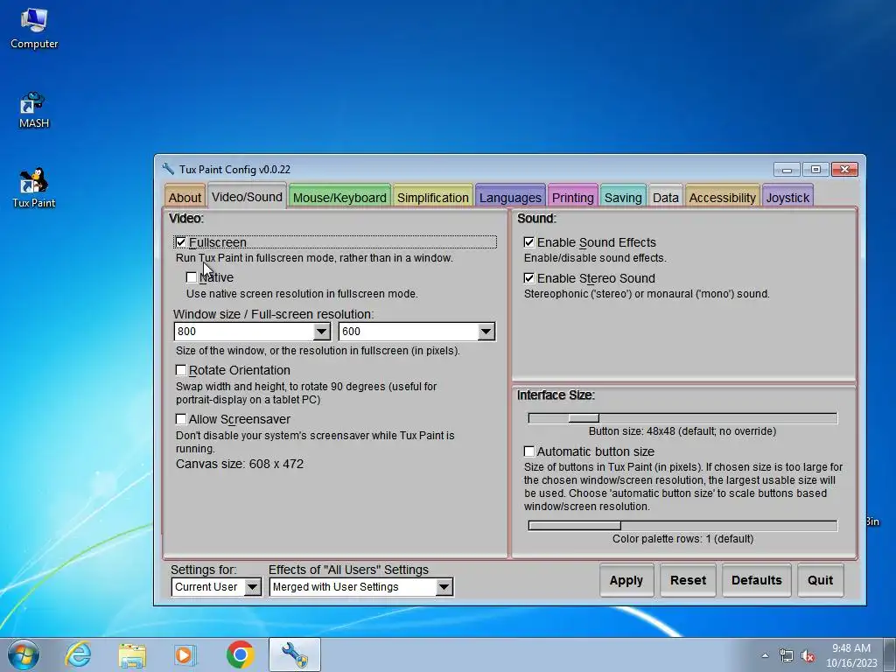
Task: Enable the Native resolution checkbox
Action: [x=192, y=277]
